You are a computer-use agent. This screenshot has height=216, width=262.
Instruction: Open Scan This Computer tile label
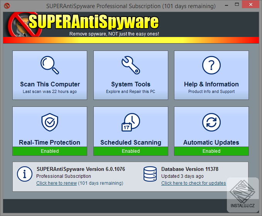point(50,84)
